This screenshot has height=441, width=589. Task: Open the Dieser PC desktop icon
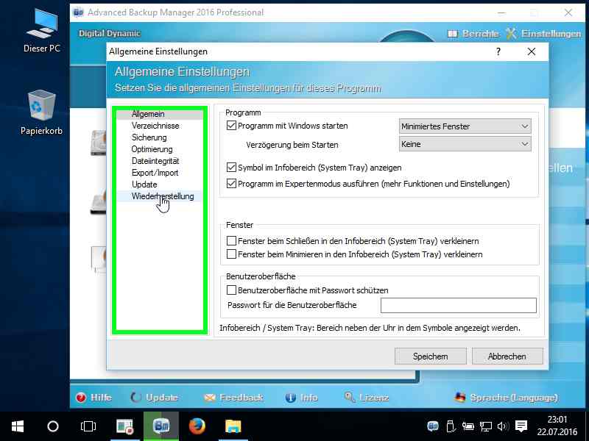(x=41, y=32)
